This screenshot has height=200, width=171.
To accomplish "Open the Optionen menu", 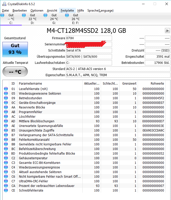I will pos(37,11).
